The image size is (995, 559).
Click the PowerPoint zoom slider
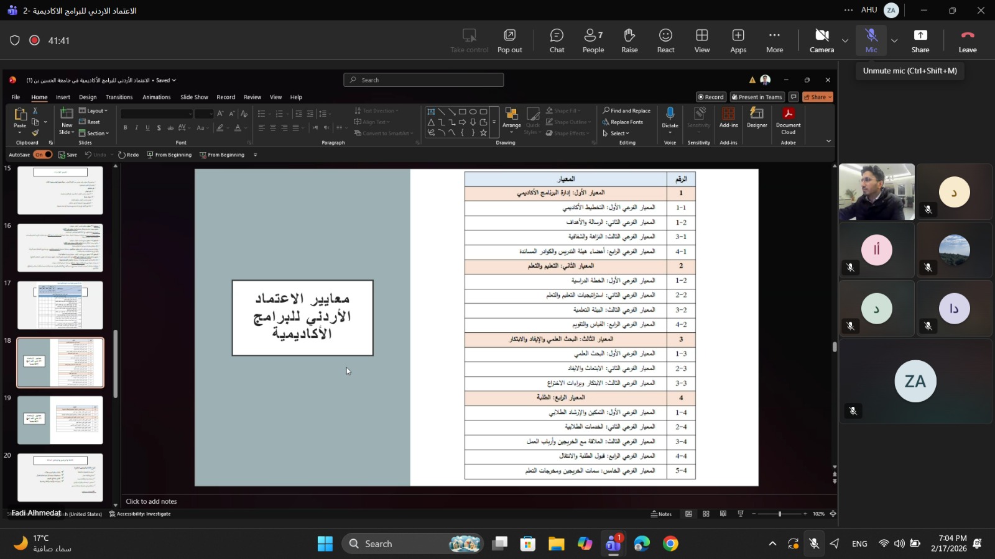click(780, 514)
